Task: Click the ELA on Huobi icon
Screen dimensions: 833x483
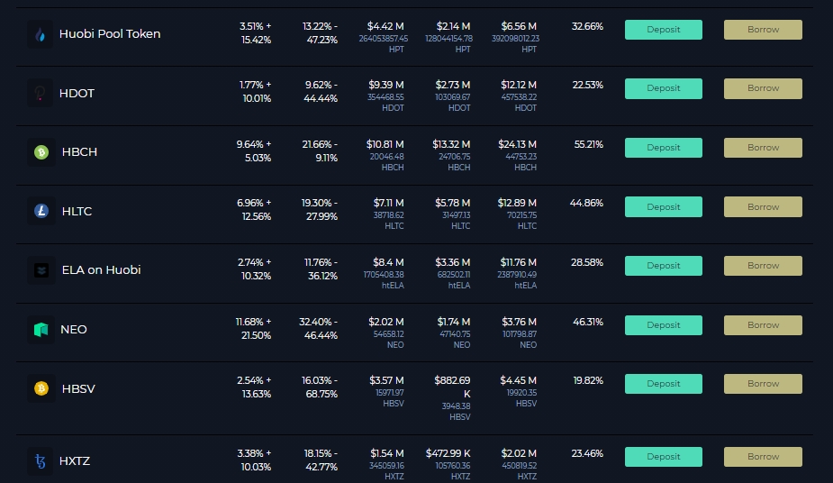Action: pyautogui.click(x=41, y=270)
